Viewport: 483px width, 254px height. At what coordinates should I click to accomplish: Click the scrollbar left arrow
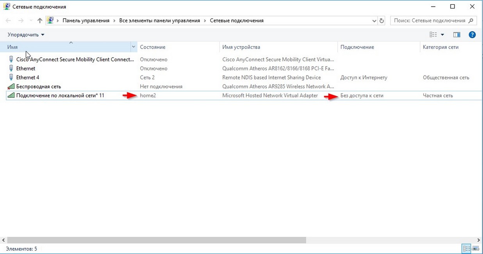click(4, 240)
